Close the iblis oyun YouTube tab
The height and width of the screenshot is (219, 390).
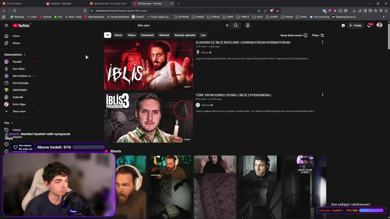click(x=172, y=4)
